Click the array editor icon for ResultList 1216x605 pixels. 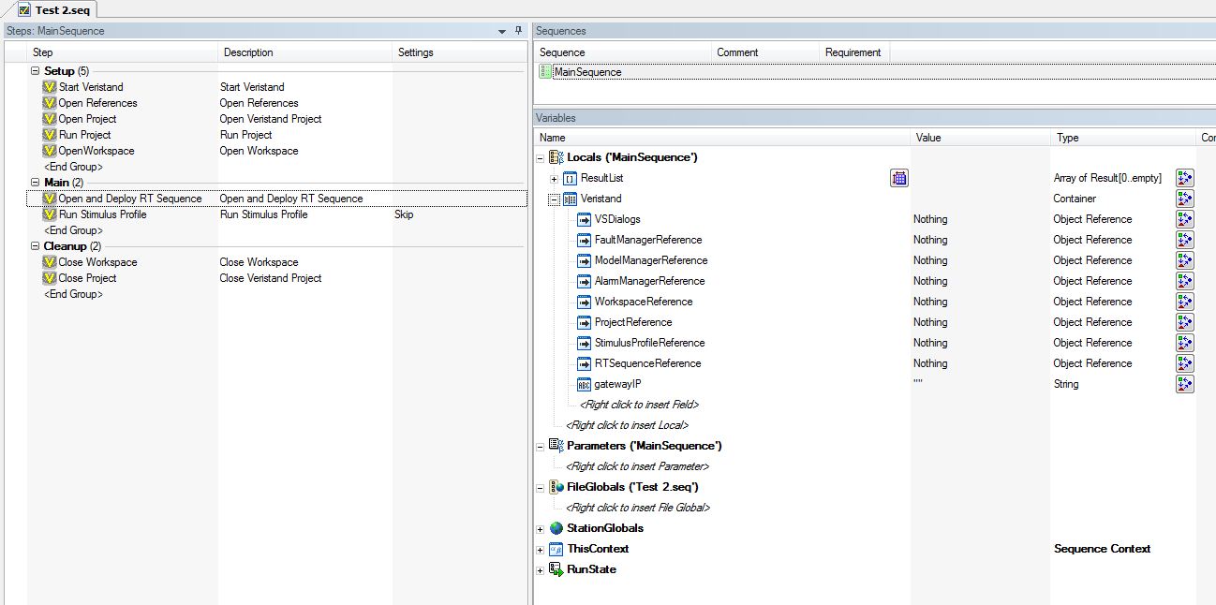[x=898, y=178]
